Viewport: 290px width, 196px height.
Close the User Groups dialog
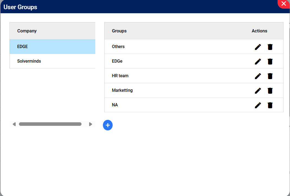tap(284, 4)
